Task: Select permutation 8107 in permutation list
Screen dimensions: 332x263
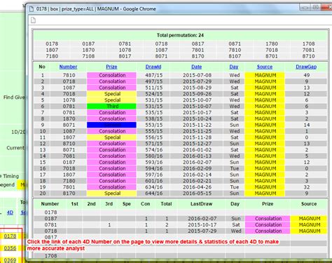Action: click(x=235, y=56)
